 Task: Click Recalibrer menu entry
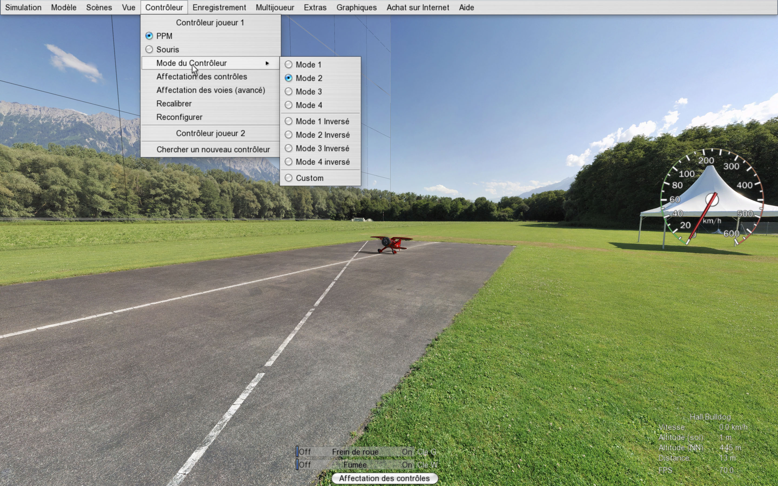[174, 104]
